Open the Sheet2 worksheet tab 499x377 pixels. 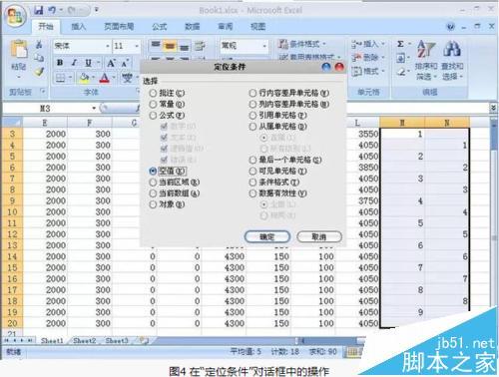click(84, 341)
